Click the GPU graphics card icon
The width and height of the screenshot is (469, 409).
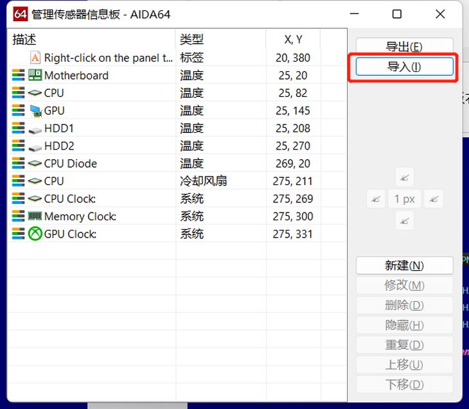pos(35,111)
